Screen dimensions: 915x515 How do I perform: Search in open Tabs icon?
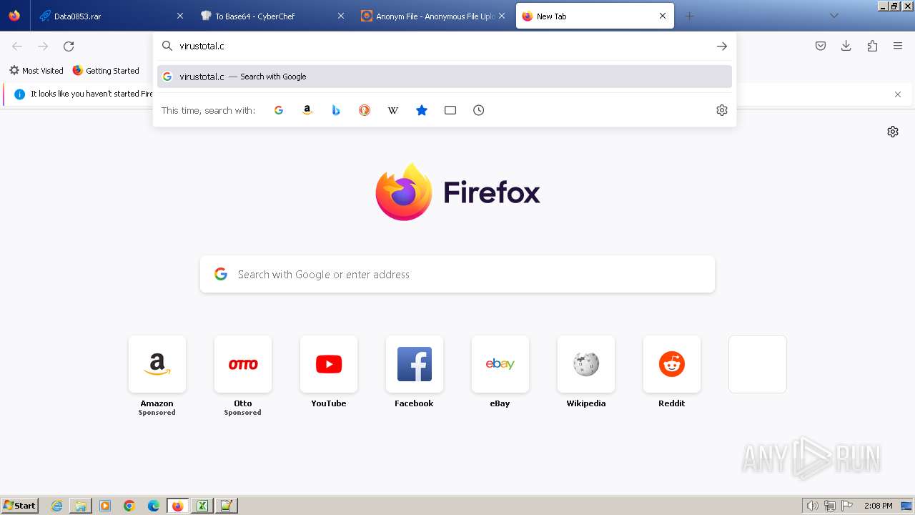(450, 110)
